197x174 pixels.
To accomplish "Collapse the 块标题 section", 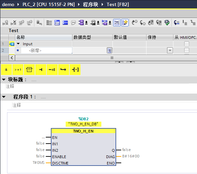I will (4, 79).
